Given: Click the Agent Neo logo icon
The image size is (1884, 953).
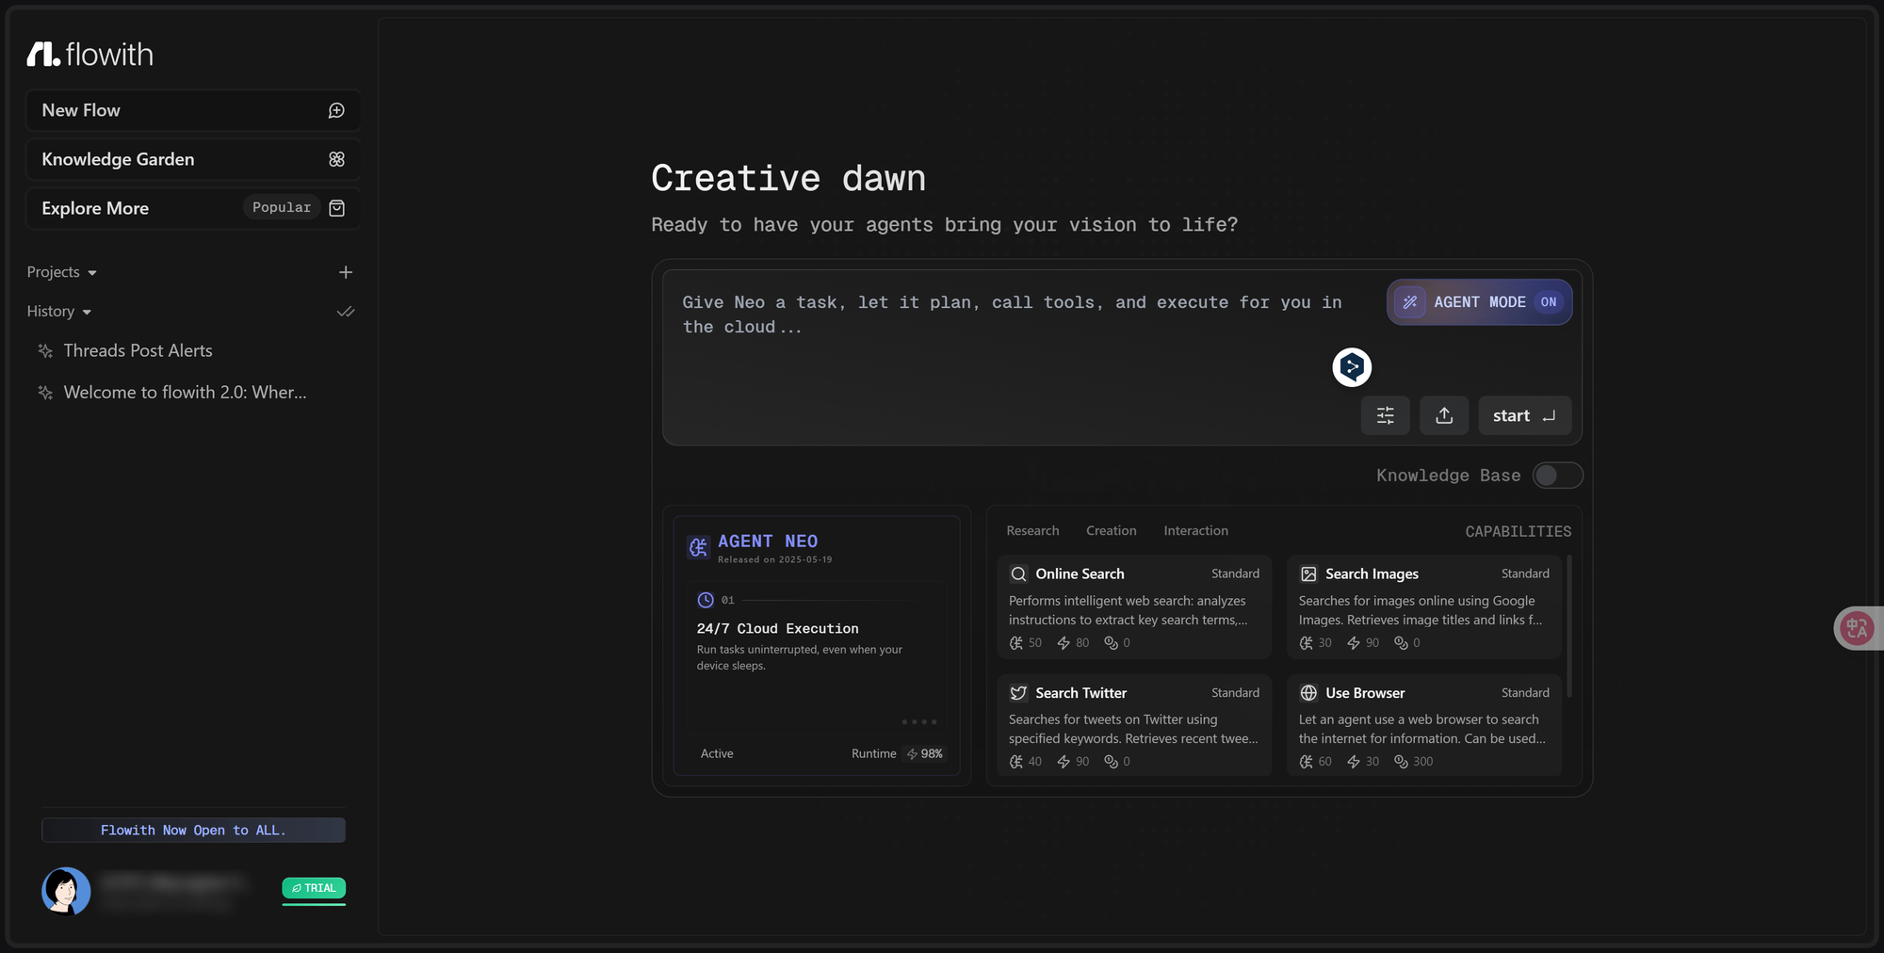Looking at the screenshot, I should point(698,547).
